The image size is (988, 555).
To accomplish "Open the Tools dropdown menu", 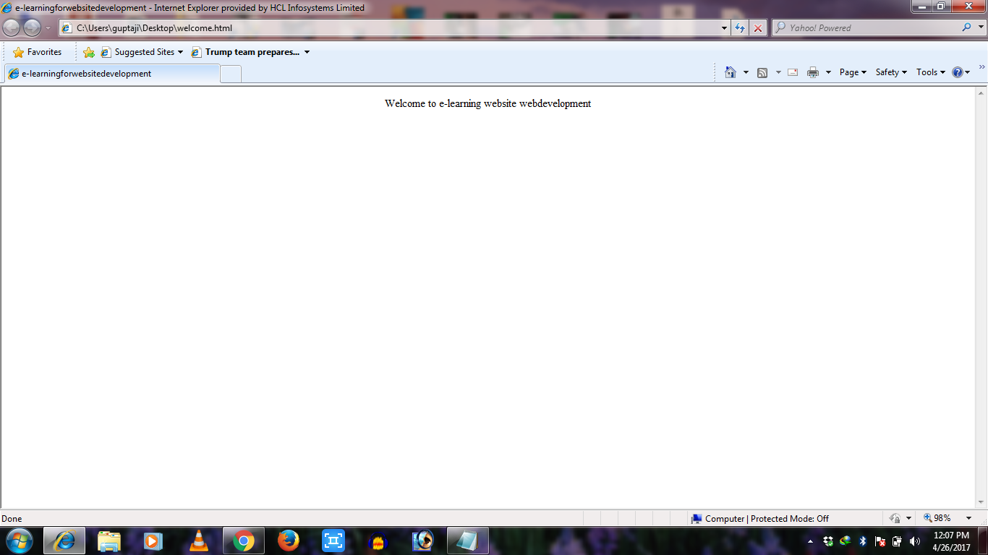I will (929, 72).
